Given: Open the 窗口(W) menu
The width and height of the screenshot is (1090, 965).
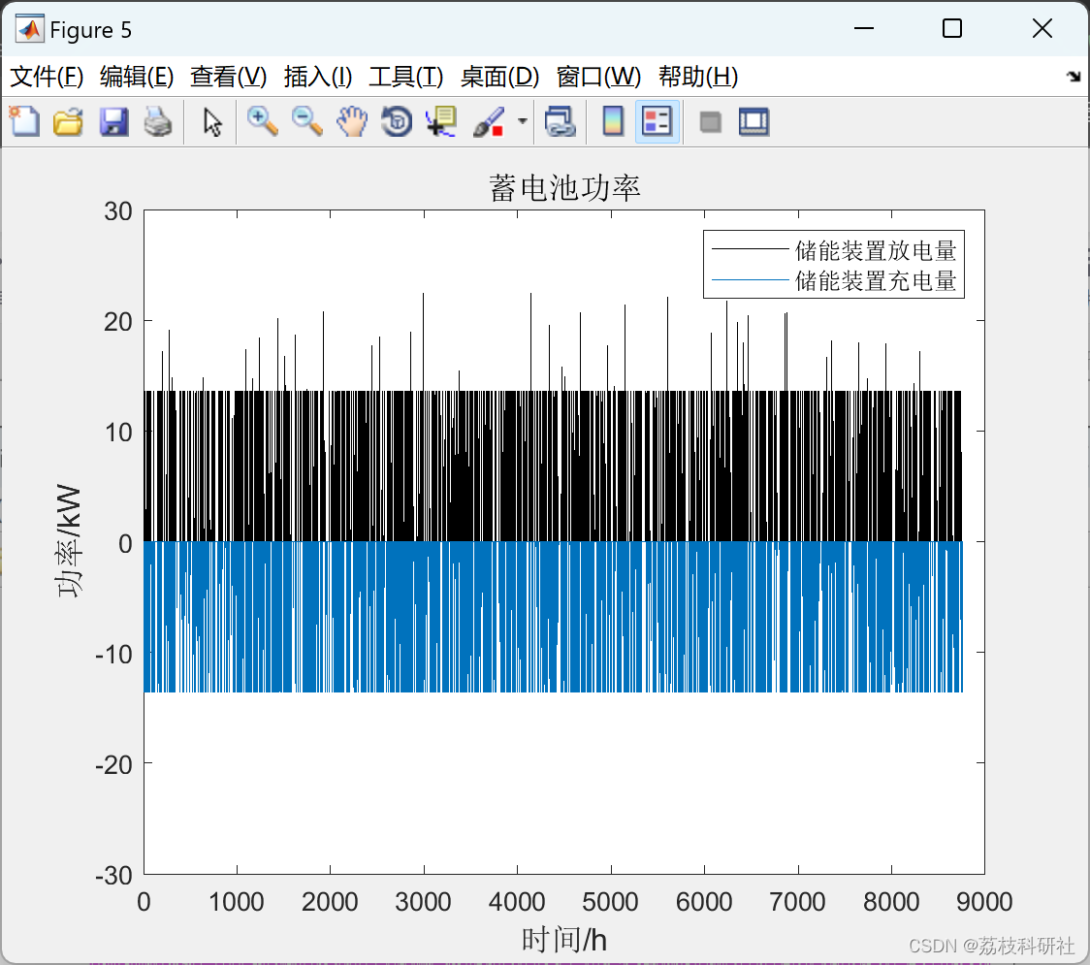Looking at the screenshot, I should (x=599, y=77).
